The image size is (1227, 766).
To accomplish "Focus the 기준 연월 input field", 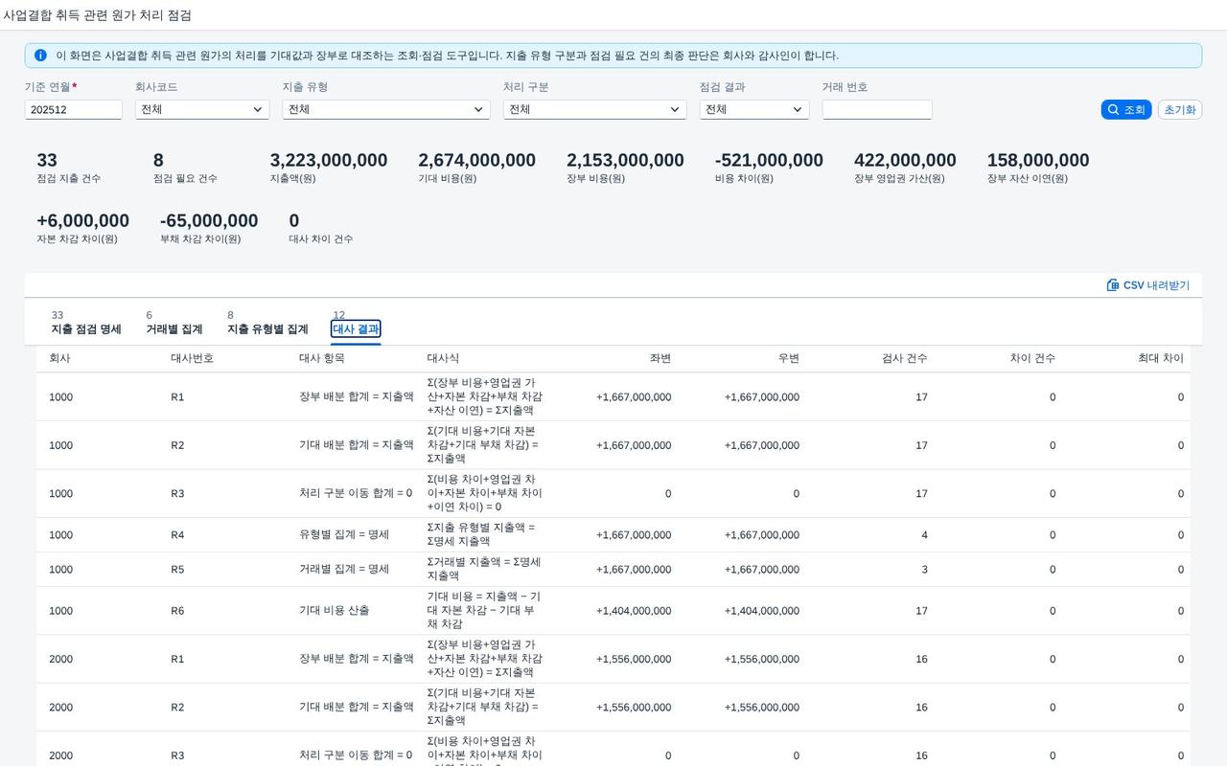I will click(74, 110).
